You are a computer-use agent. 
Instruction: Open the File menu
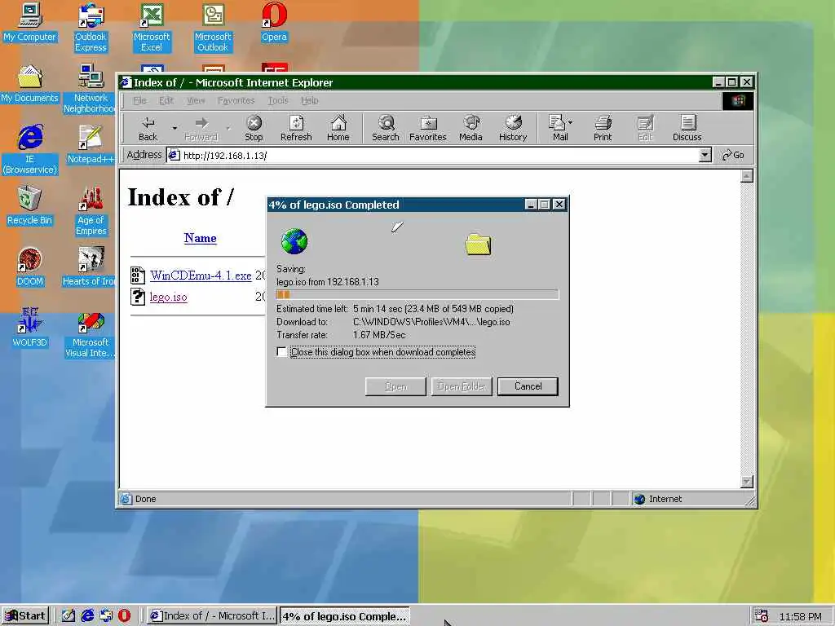coord(139,100)
